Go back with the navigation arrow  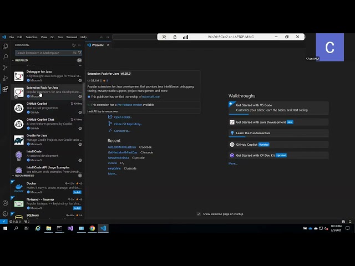pos(102,37)
